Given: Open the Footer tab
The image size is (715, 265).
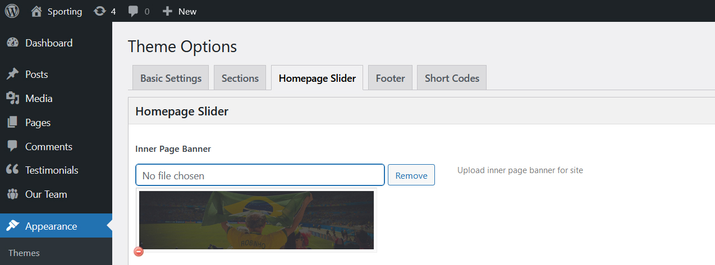Looking at the screenshot, I should point(391,78).
